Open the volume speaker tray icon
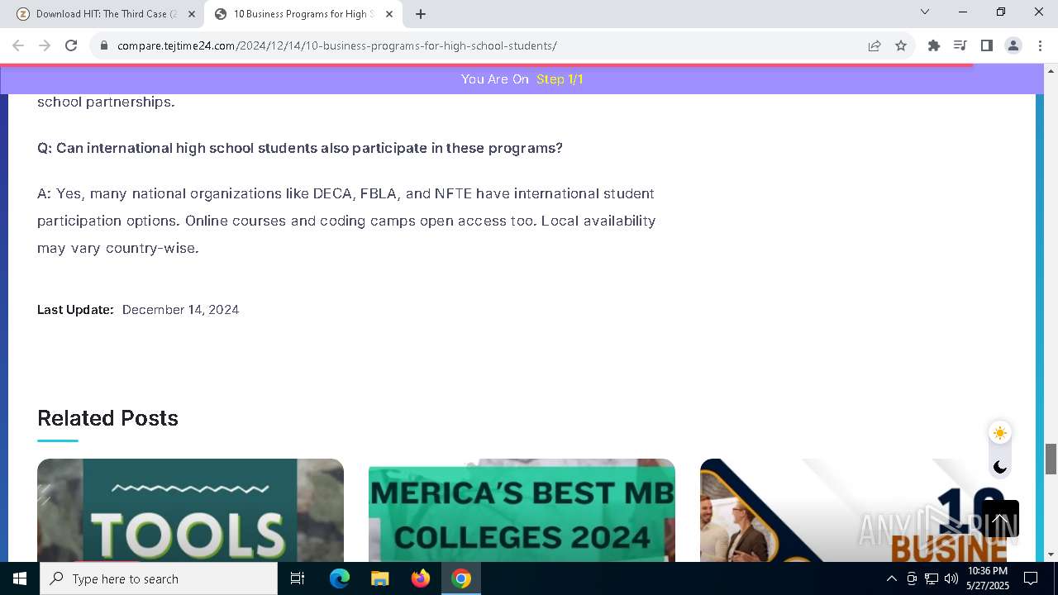Screen dimensions: 1058x595 click(951, 578)
